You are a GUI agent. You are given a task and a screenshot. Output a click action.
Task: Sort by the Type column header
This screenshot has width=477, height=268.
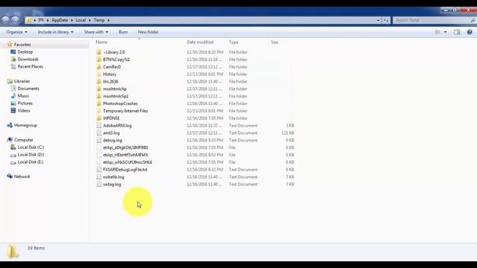click(x=233, y=42)
